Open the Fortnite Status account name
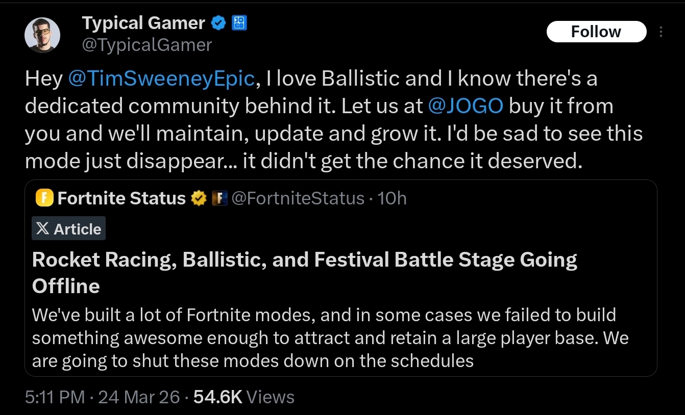685x415 pixels. pyautogui.click(x=121, y=198)
